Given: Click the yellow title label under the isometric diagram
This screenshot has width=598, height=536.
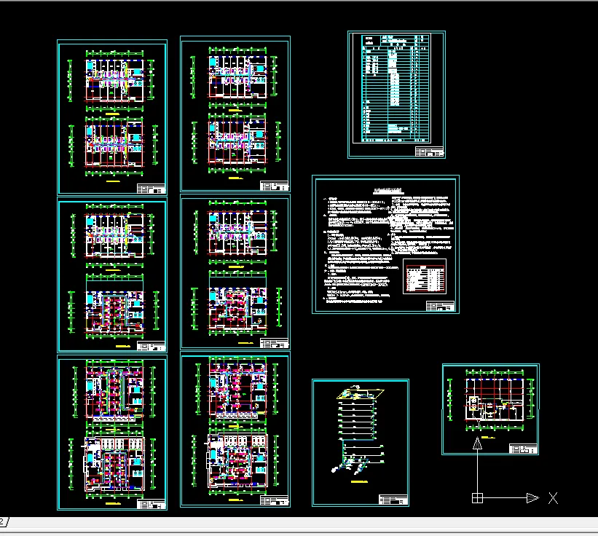Looking at the screenshot, I should [x=359, y=481].
